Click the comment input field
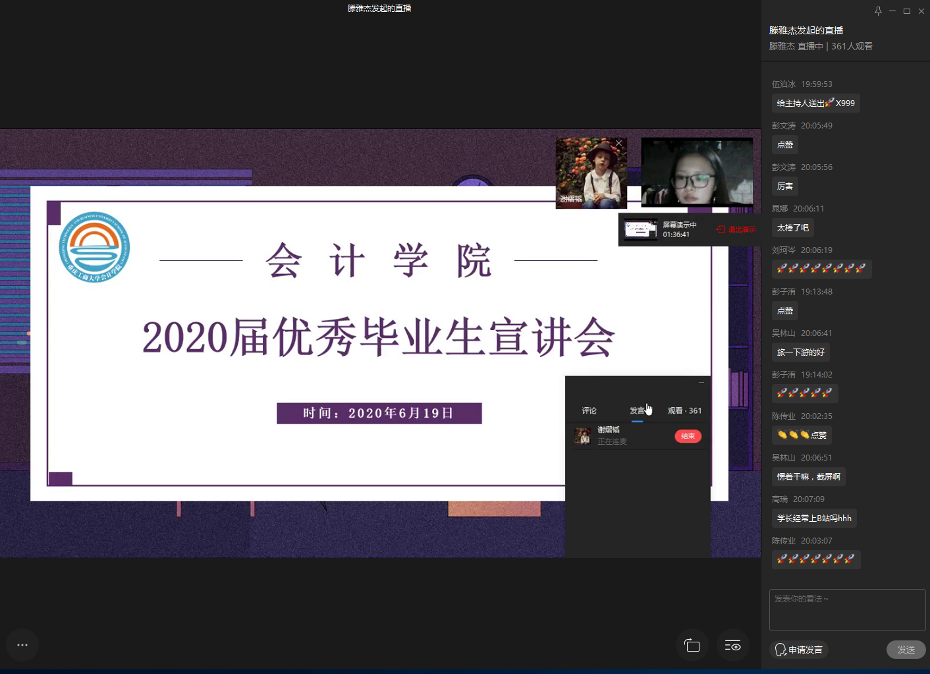The height and width of the screenshot is (674, 930). pyautogui.click(x=847, y=609)
